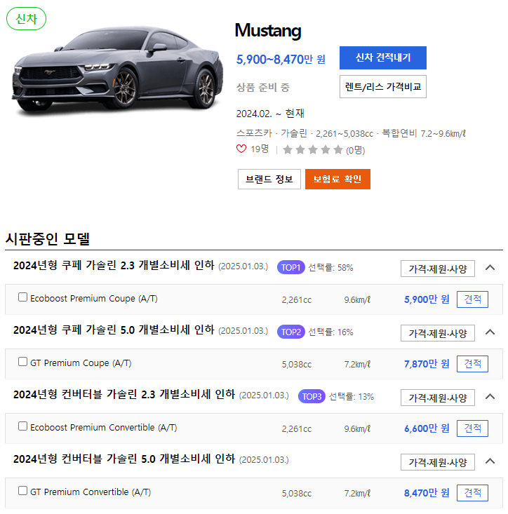Click the 6,600만 원 price
Image resolution: width=508 pixels, height=514 pixels.
click(x=427, y=428)
